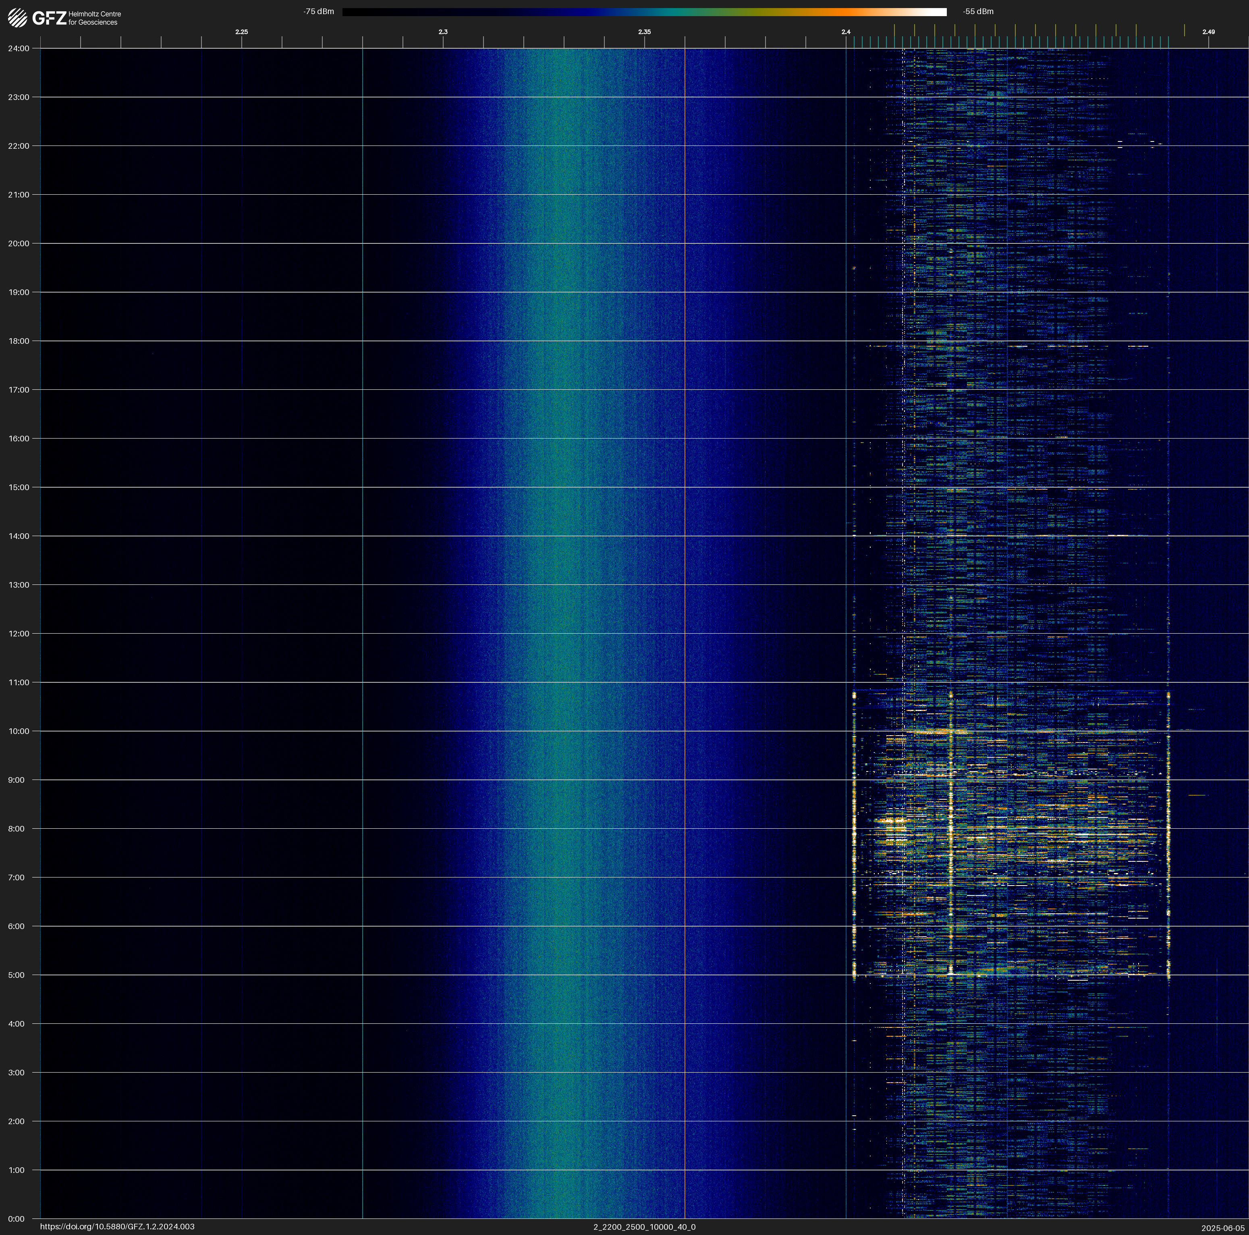Select the 2.25 frequency axis label
This screenshot has width=1249, height=1235.
pyautogui.click(x=241, y=32)
